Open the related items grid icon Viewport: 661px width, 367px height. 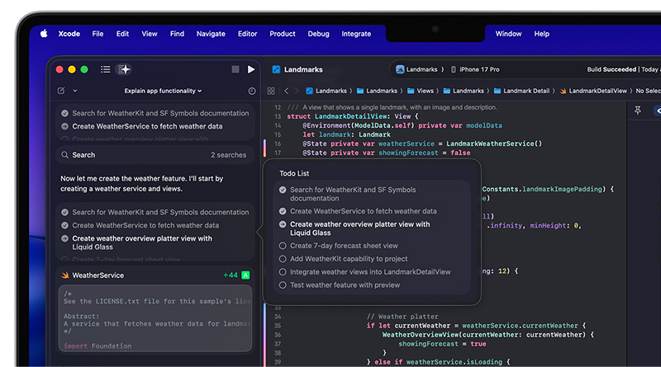click(x=271, y=91)
